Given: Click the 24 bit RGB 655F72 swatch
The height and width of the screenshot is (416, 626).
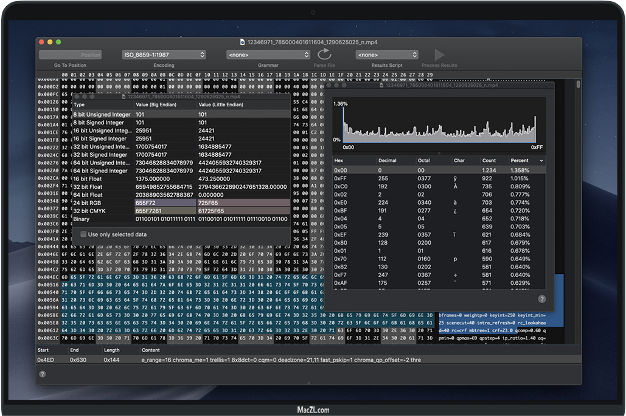Looking at the screenshot, I should 164,203.
